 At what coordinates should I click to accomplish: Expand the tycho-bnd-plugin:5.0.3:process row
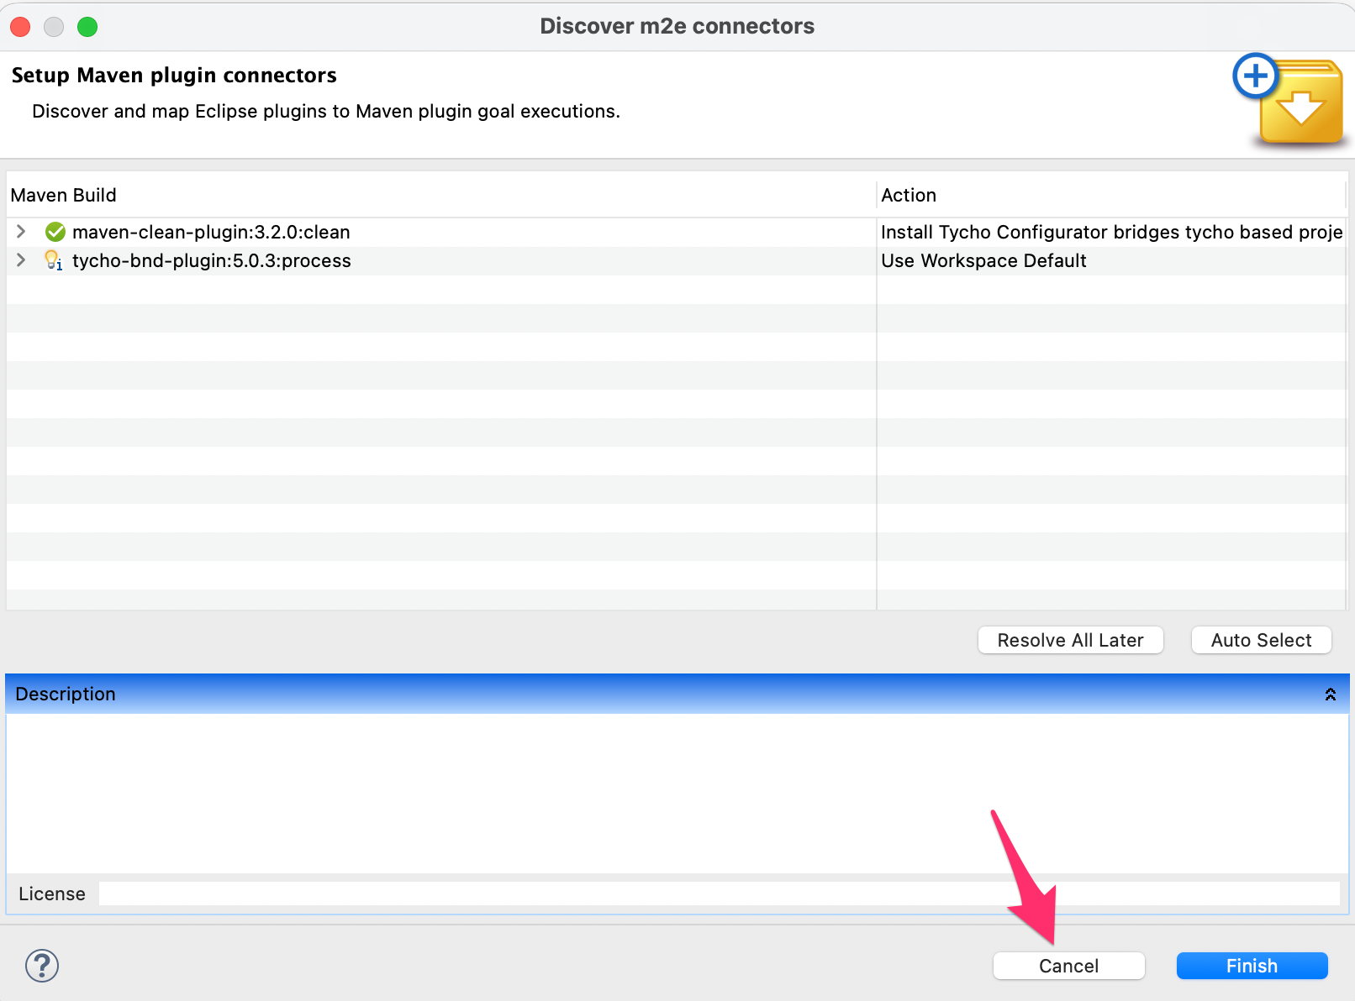pyautogui.click(x=21, y=260)
